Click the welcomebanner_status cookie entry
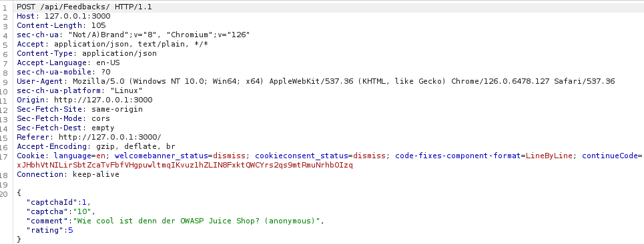 (x=180, y=156)
